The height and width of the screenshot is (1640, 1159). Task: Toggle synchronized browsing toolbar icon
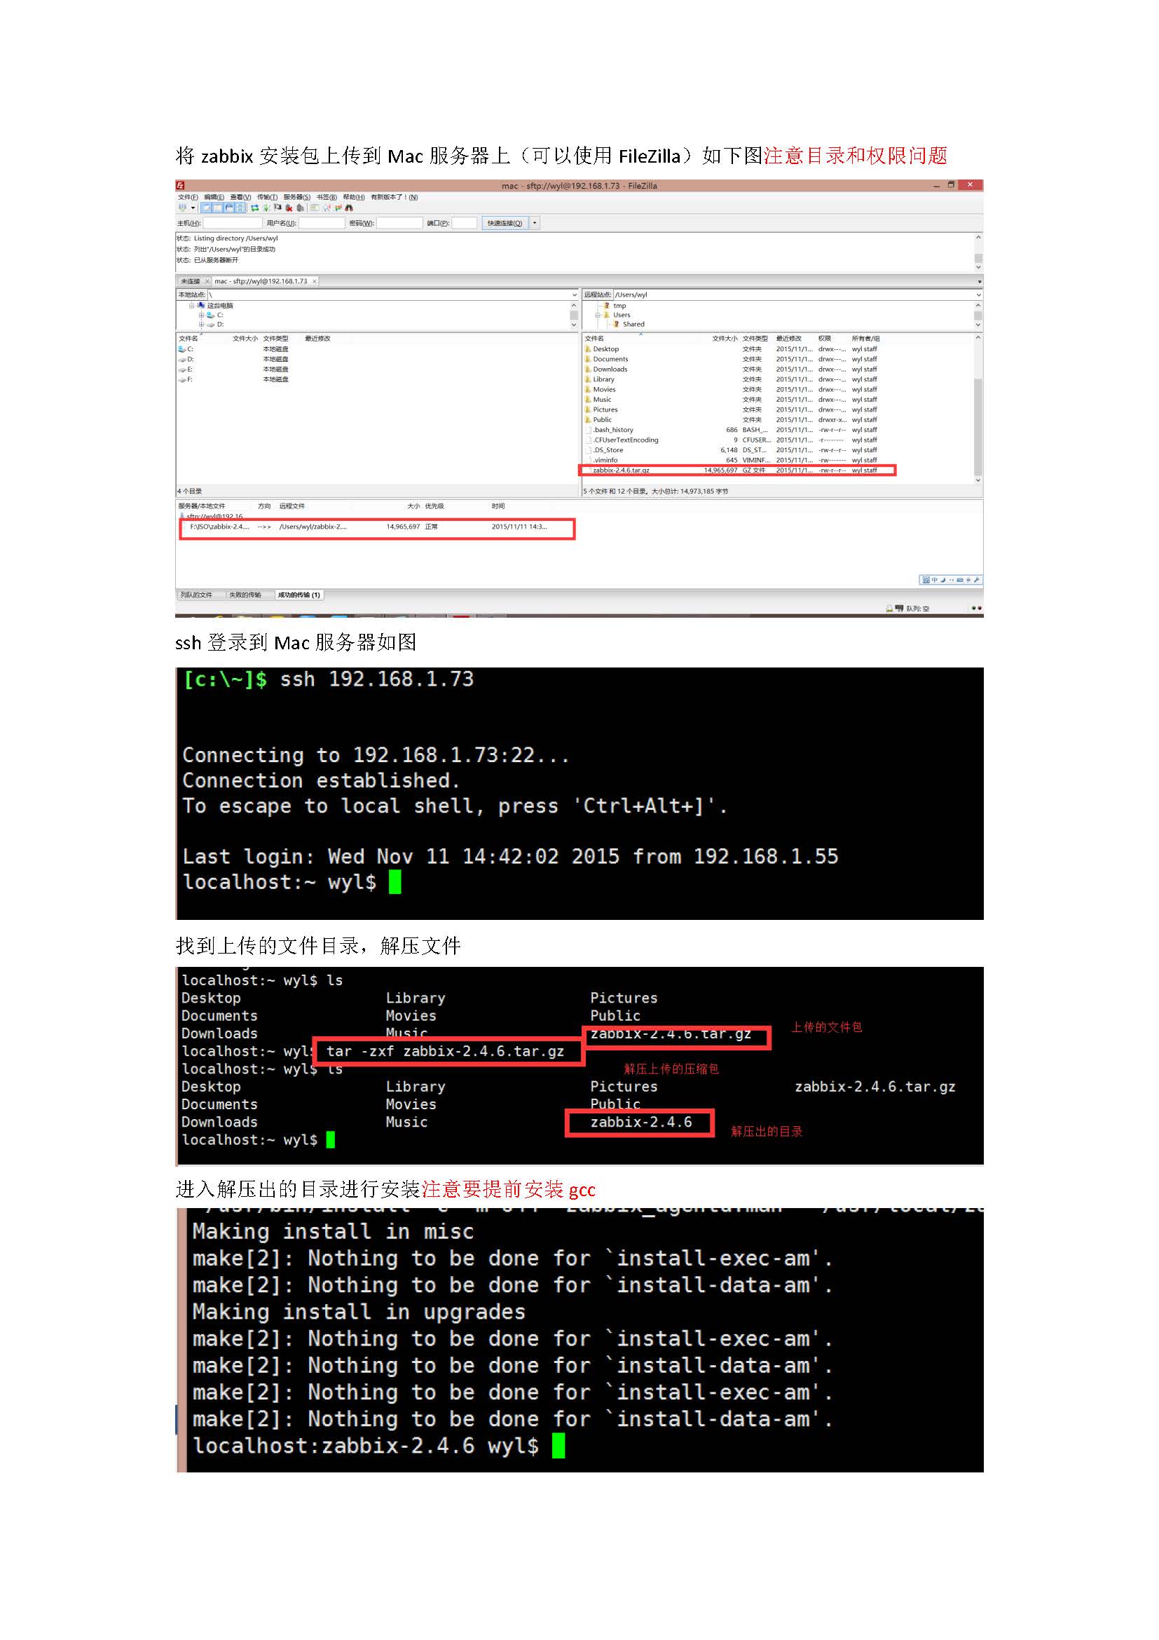pyautogui.click(x=338, y=208)
